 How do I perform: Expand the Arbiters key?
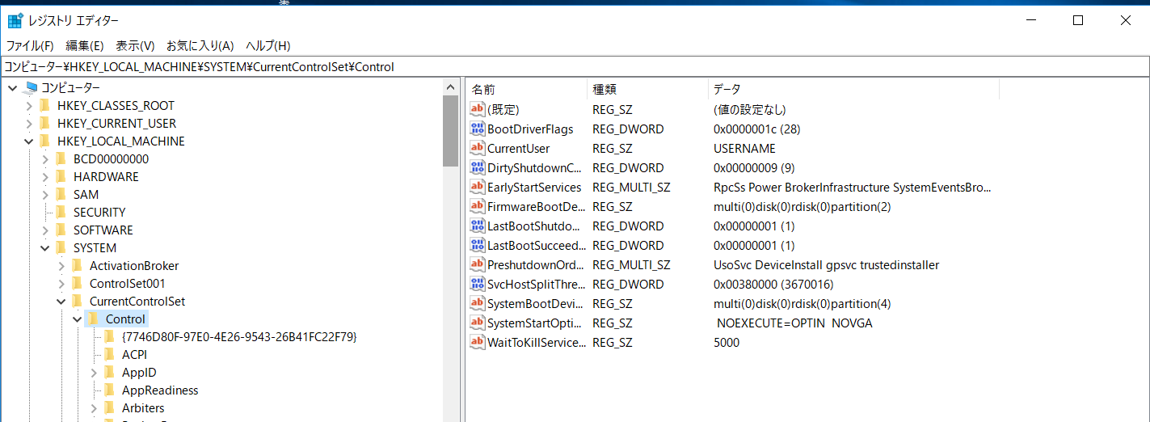tap(94, 408)
